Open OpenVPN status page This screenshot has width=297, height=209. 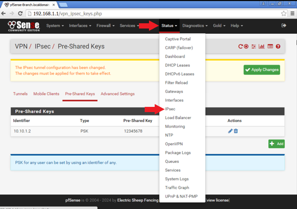pos(174,144)
